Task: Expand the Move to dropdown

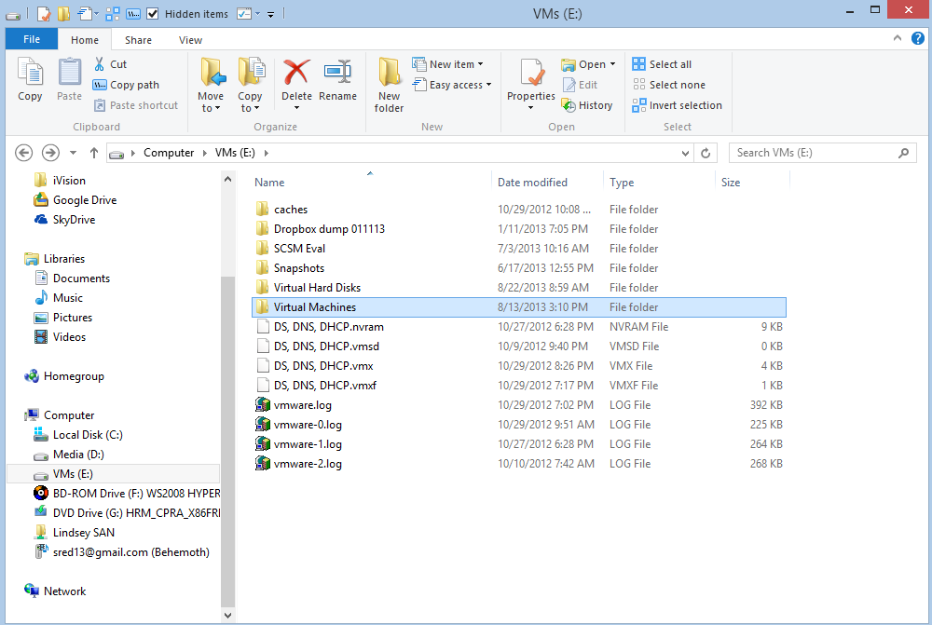Action: 211,107
